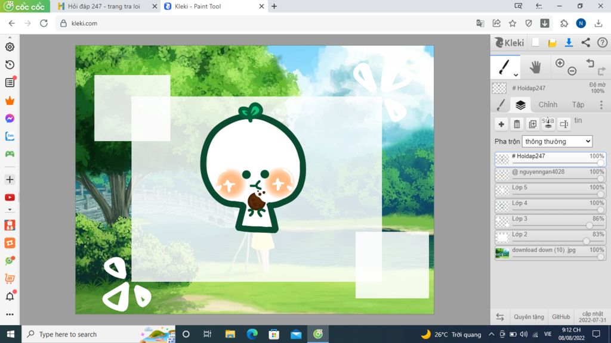Delete the current layer with trash icon
Screen dimensions: 611x343
pos(517,124)
